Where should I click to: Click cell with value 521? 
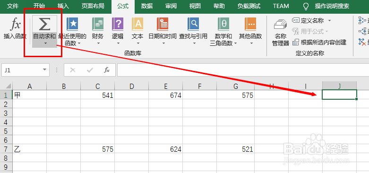click(x=236, y=148)
